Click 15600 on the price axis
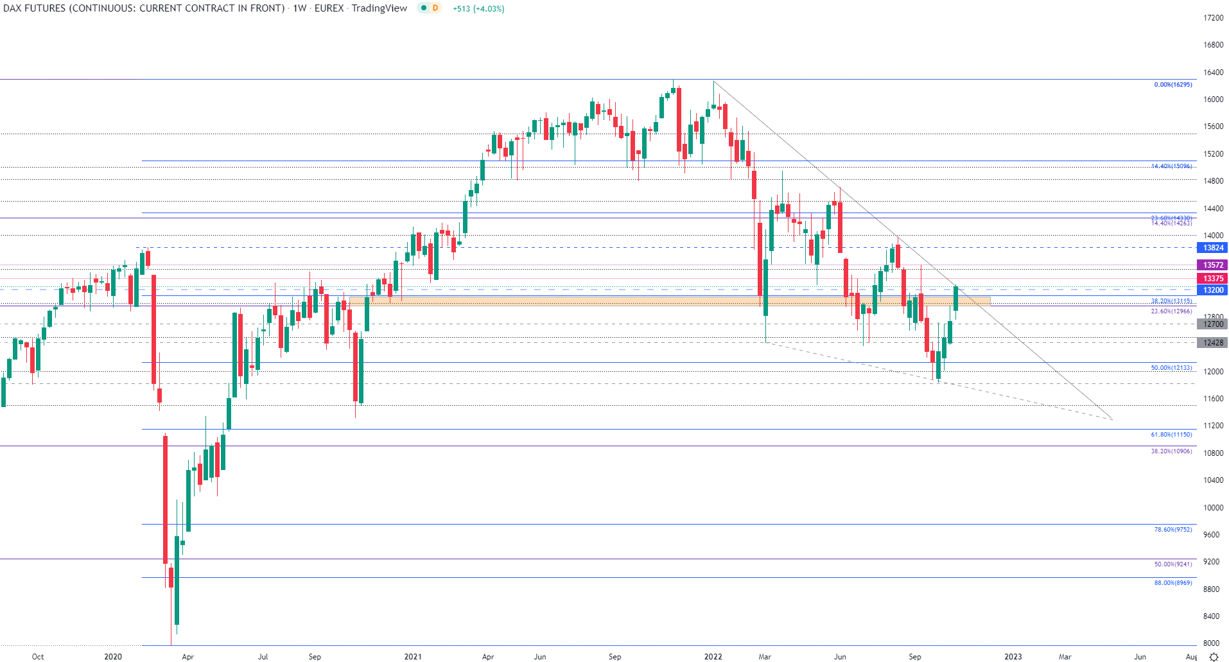Image resolution: width=1229 pixels, height=662 pixels. click(x=1213, y=126)
